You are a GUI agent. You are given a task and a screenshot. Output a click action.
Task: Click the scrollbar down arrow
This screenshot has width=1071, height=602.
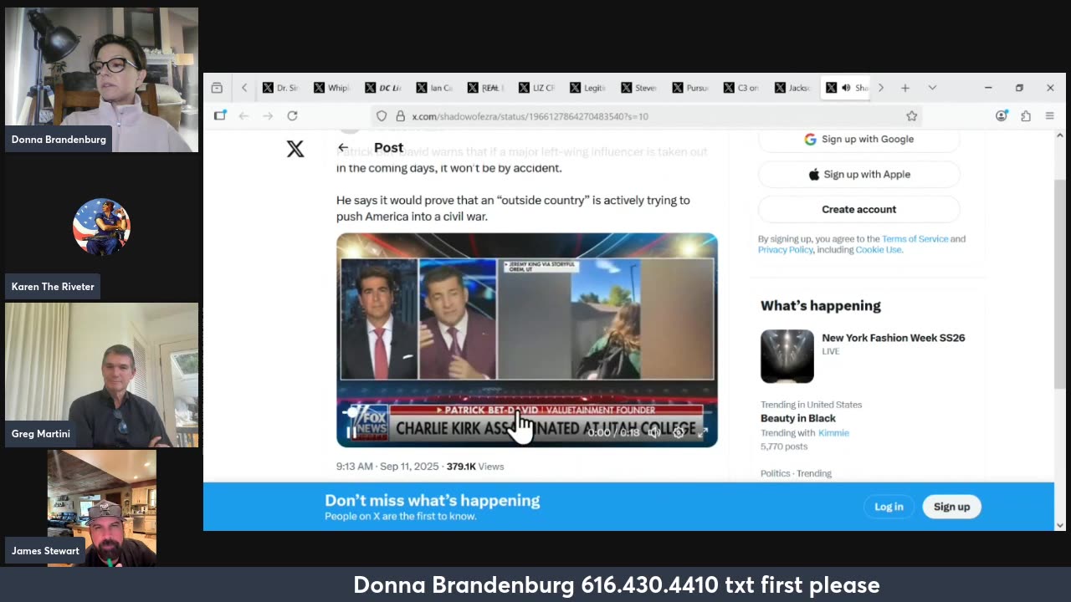(x=1060, y=525)
